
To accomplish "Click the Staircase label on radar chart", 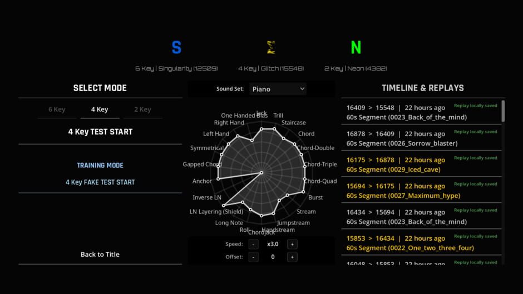I will tap(294, 123).
